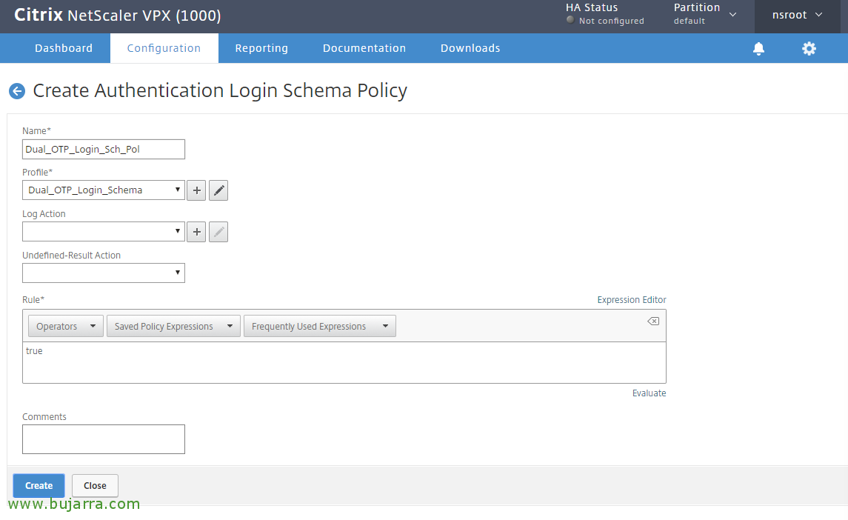Click the HA Status Not configured indicator
This screenshot has height=520, width=848.
(x=604, y=14)
